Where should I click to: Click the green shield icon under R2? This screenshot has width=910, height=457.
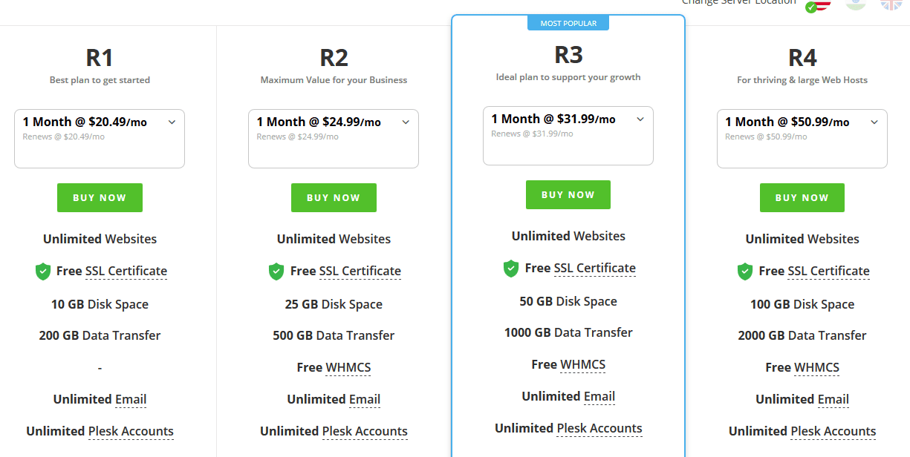tap(276, 272)
